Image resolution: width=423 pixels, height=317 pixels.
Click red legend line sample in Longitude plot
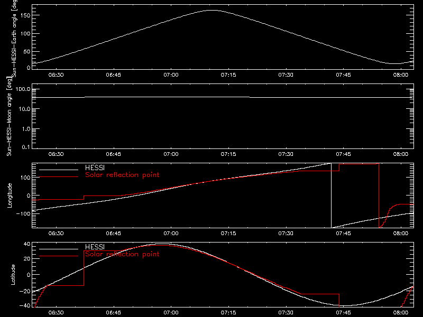click(x=59, y=177)
